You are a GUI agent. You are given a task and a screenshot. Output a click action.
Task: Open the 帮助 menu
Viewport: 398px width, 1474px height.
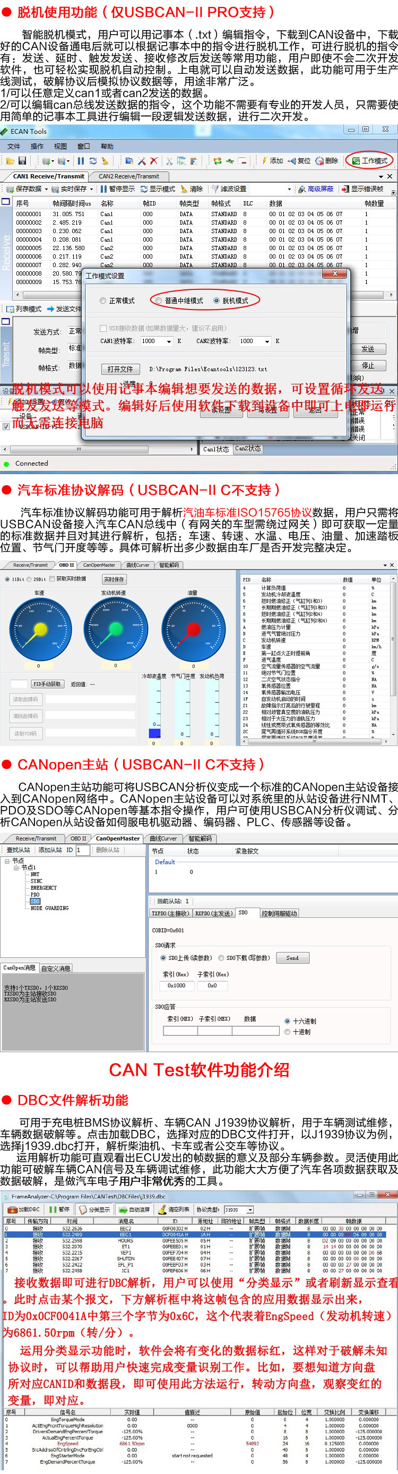[x=107, y=146]
